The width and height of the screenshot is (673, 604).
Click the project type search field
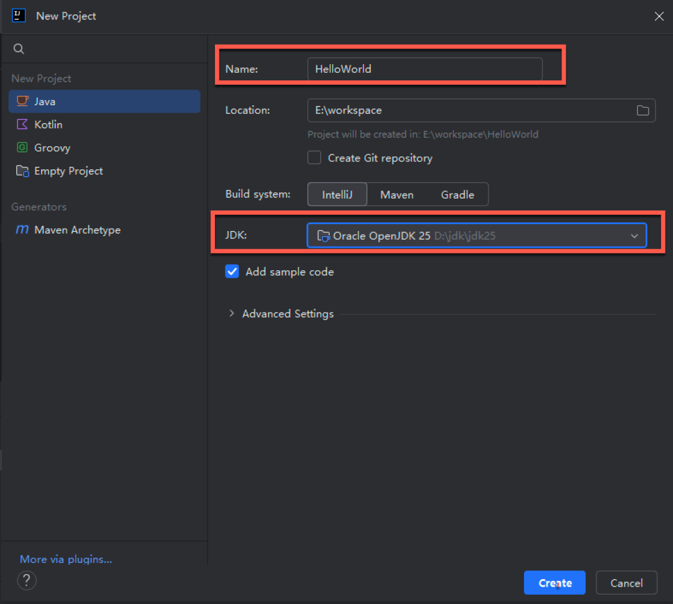coord(104,49)
